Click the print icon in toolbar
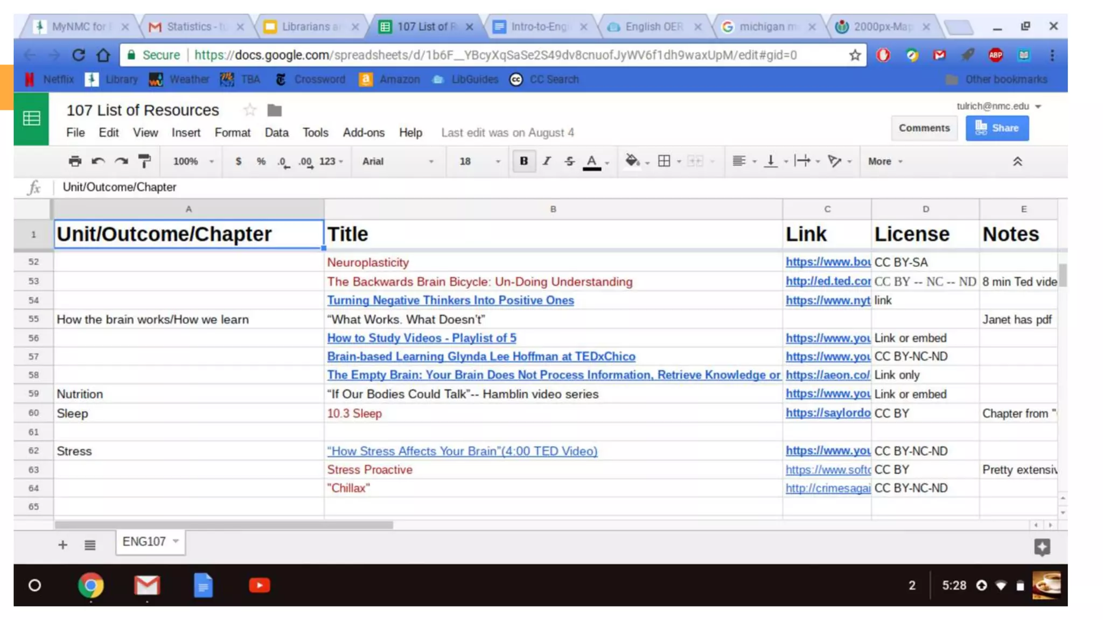The width and height of the screenshot is (1103, 620). pos(75,161)
